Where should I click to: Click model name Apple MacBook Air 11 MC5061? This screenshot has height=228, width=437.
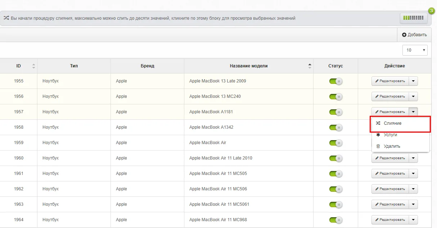[x=219, y=204]
